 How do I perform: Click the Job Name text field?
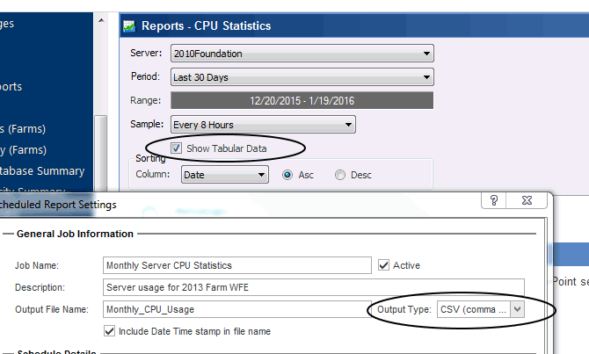[x=236, y=265]
